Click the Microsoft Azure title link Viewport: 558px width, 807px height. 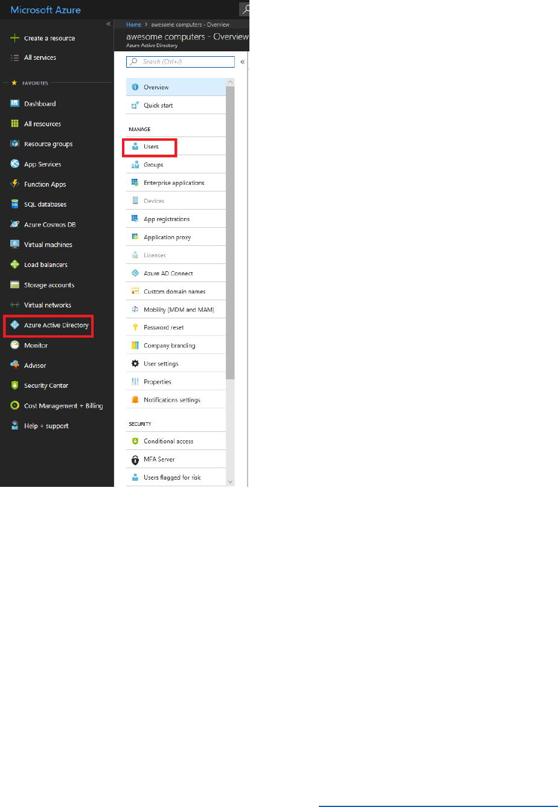[46, 10]
